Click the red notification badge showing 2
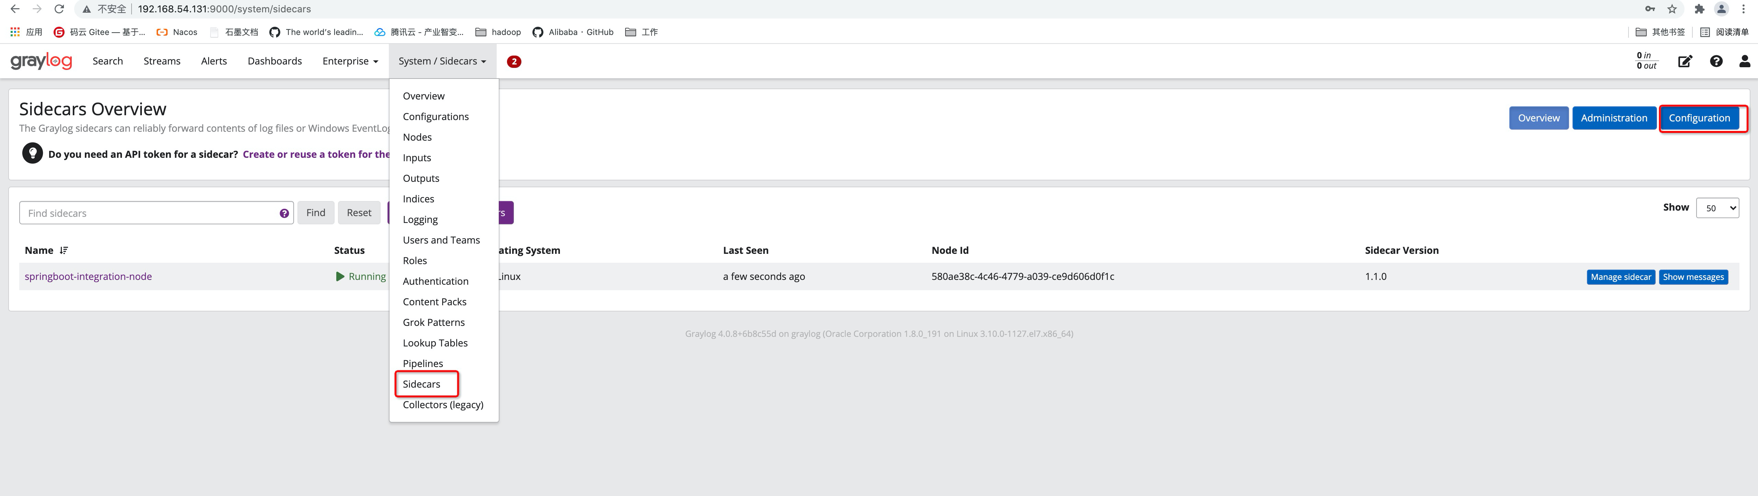Viewport: 1758px width, 496px height. pyautogui.click(x=514, y=61)
